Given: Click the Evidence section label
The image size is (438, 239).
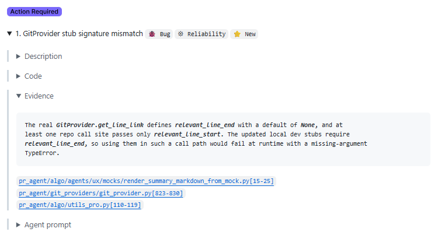Looking at the screenshot, I should tap(39, 96).
